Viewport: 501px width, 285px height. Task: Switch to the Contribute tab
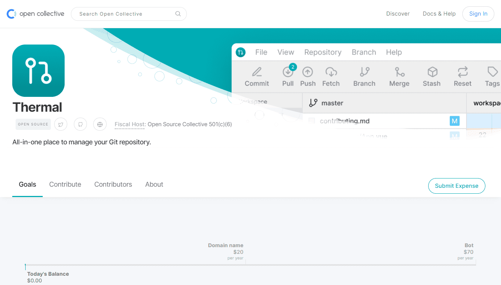click(65, 184)
